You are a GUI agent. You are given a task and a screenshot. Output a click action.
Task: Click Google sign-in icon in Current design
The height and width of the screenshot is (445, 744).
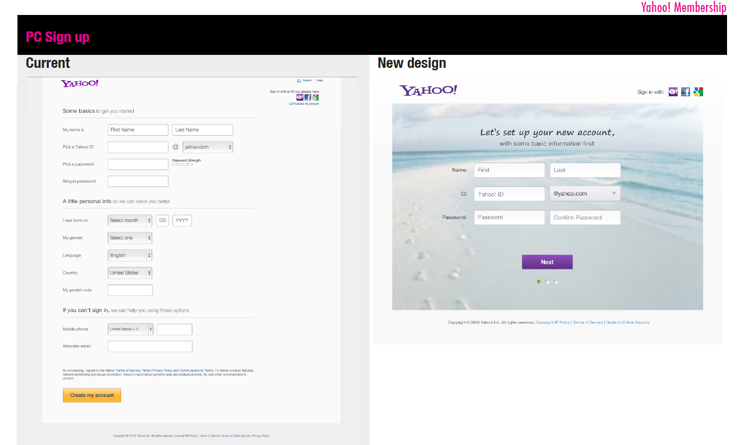[316, 97]
